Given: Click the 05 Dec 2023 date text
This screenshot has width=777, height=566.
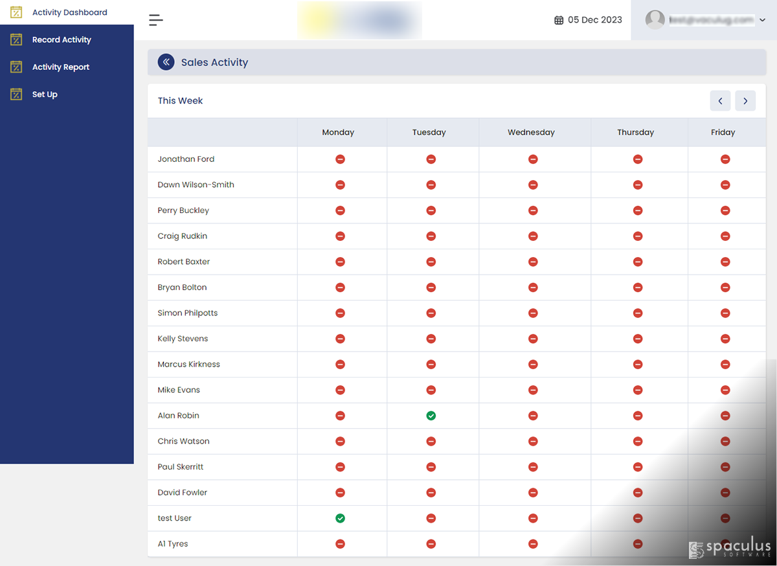Looking at the screenshot, I should [x=594, y=20].
